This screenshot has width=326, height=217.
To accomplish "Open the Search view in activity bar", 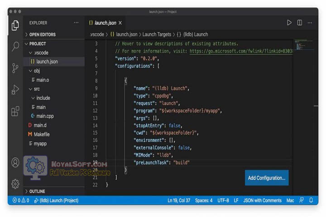I will 15,46.
